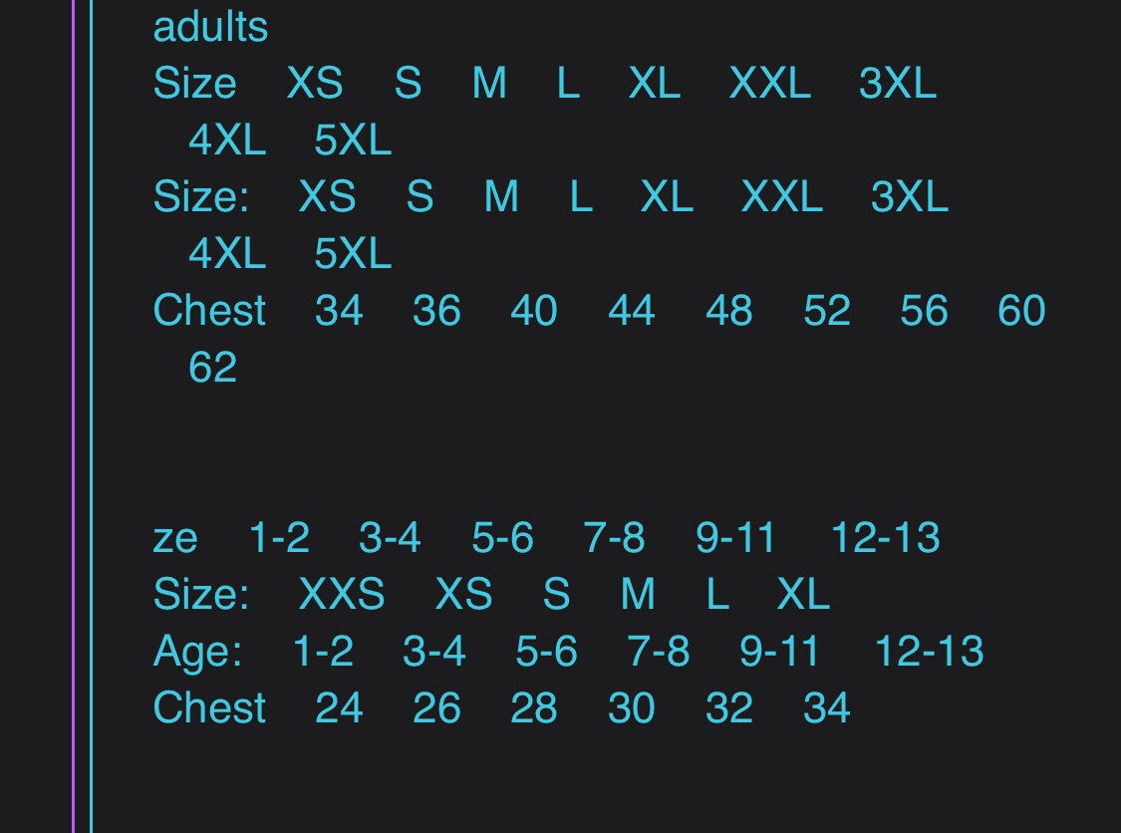Select the XXS size text
The height and width of the screenshot is (833, 1121).
[341, 595]
